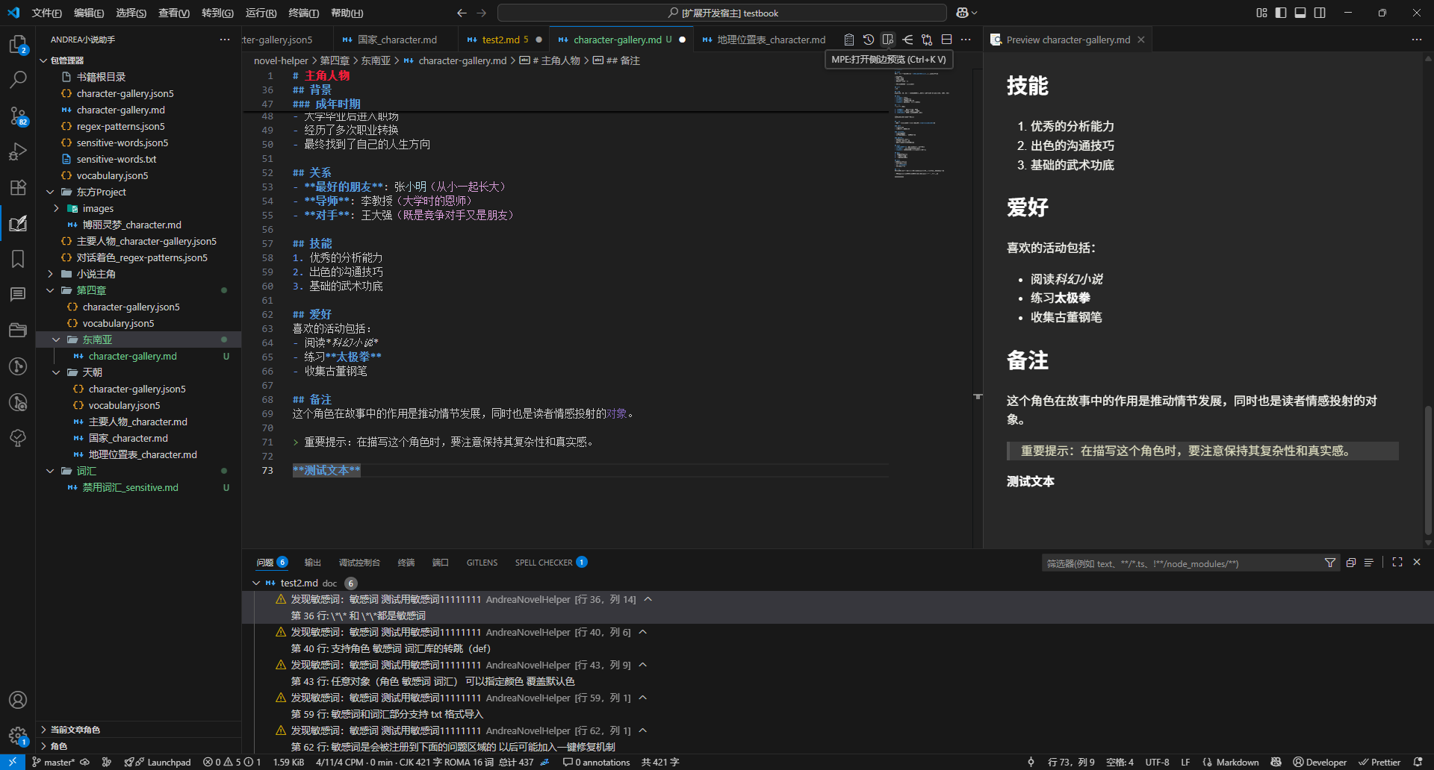The width and height of the screenshot is (1434, 770).
Task: Toggle the primary side bar layout button
Action: [1281, 13]
